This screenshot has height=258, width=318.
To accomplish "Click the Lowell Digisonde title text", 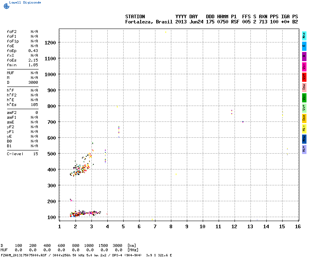I will pyautogui.click(x=25, y=2).
